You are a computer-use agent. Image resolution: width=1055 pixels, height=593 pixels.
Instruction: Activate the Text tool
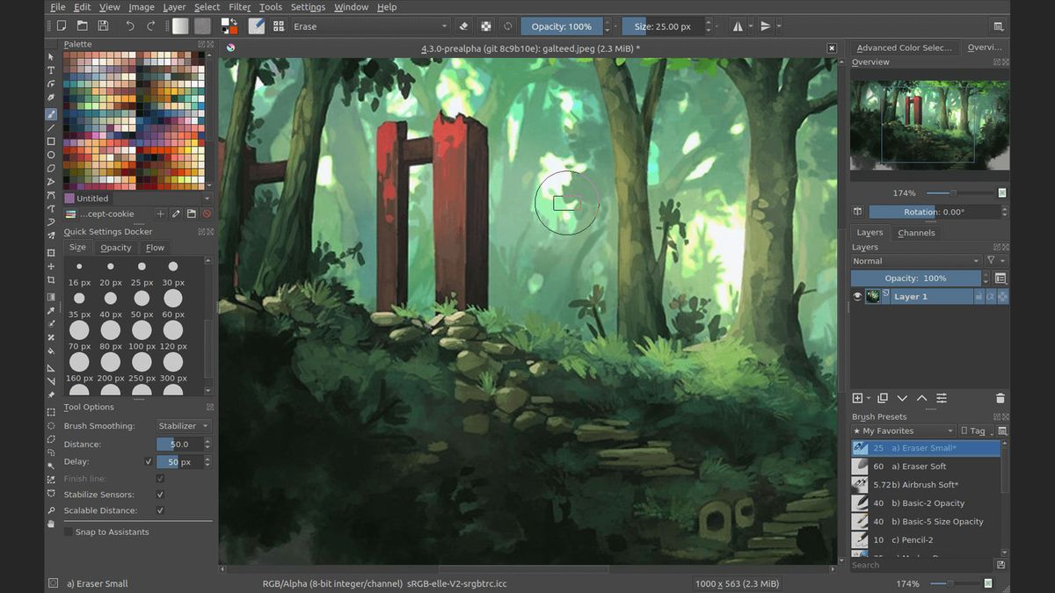coord(50,69)
